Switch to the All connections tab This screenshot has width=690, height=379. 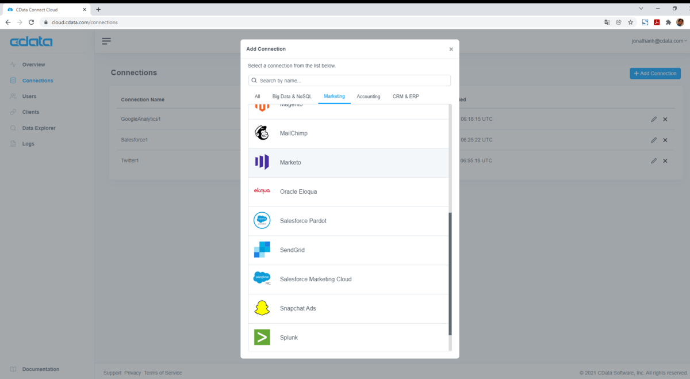tap(257, 97)
